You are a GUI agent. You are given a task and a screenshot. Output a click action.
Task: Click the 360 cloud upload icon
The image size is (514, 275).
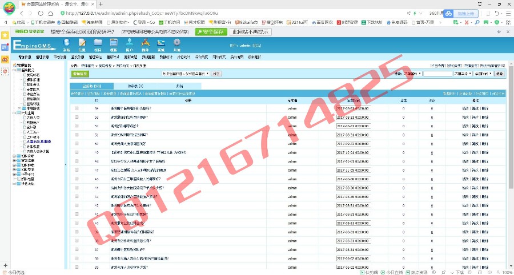pos(448,14)
